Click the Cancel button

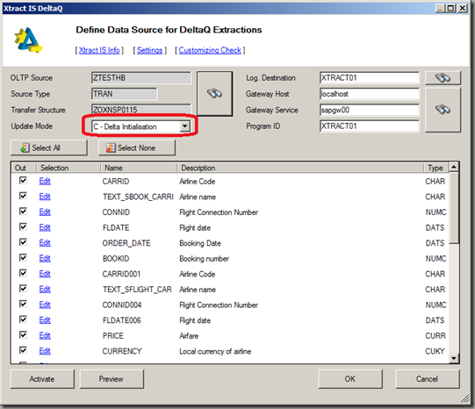[x=427, y=379]
